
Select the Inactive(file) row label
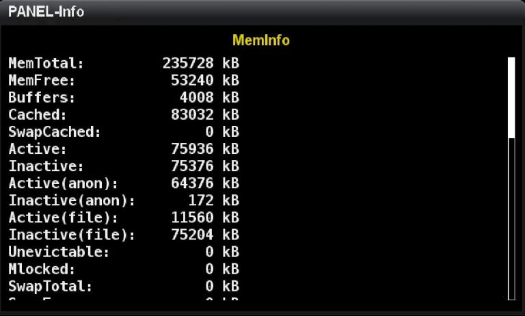72,235
